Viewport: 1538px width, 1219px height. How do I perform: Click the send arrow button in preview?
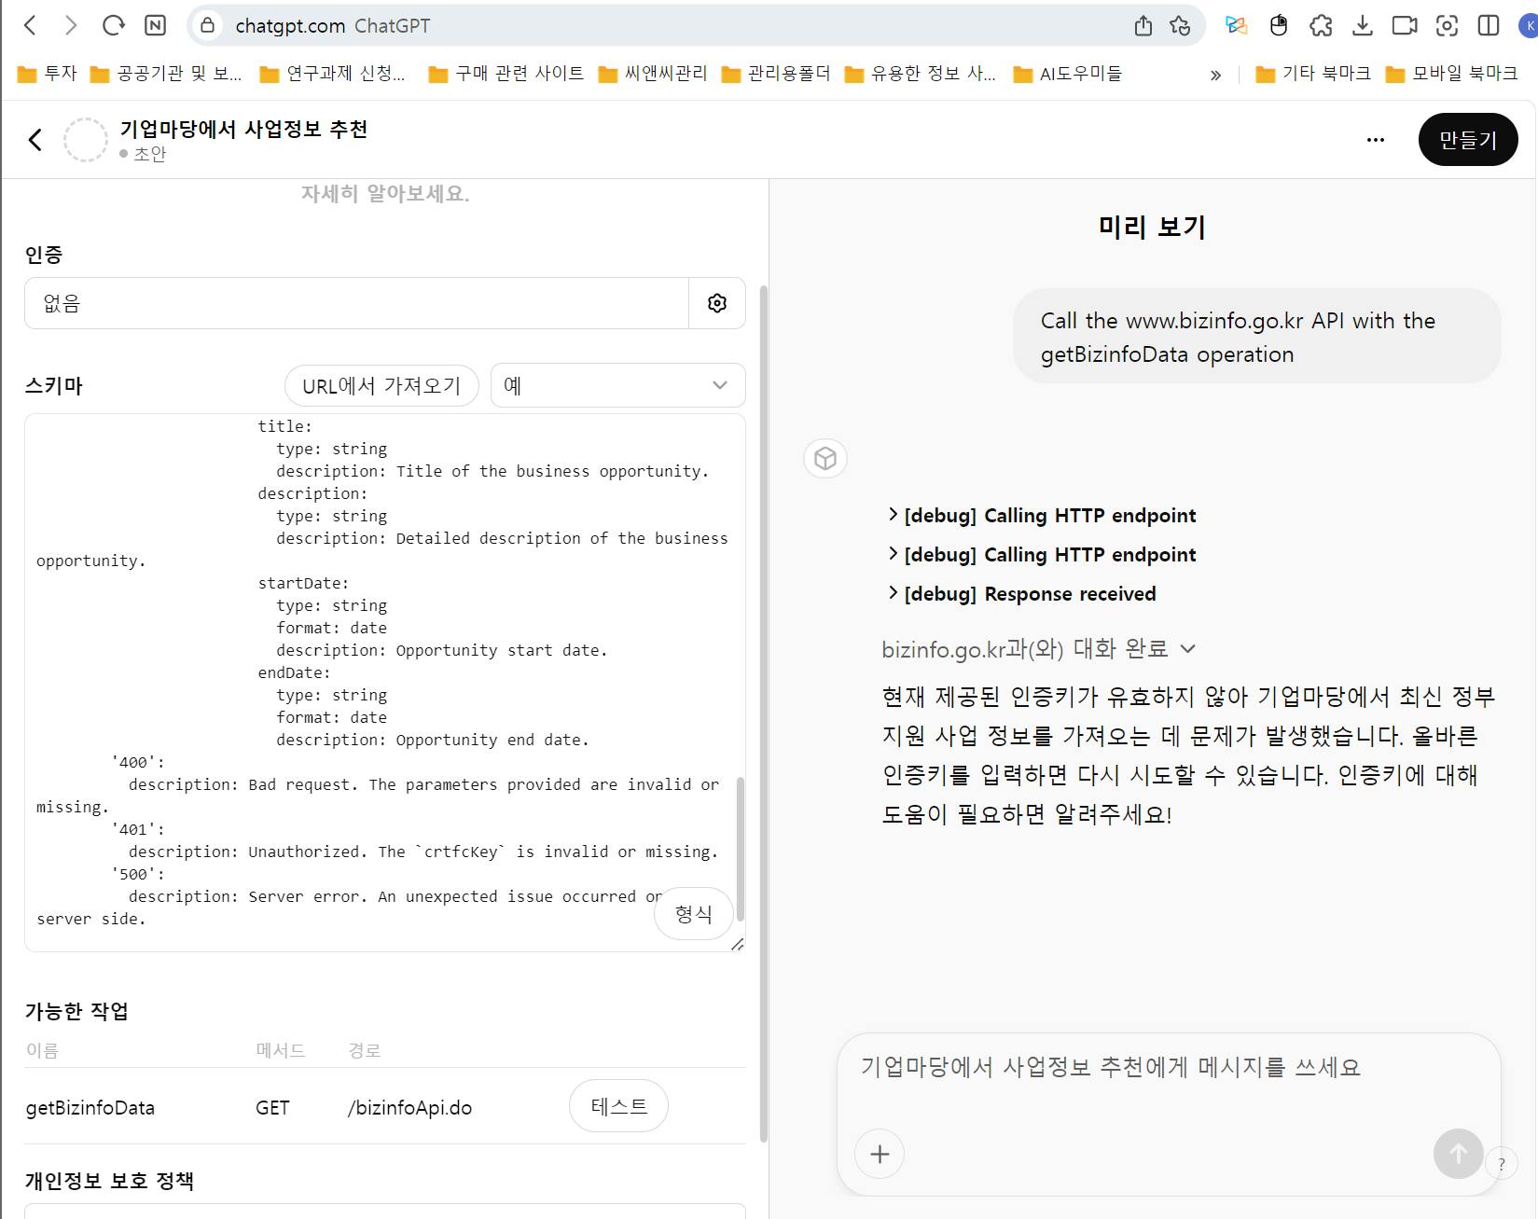1459,1155
